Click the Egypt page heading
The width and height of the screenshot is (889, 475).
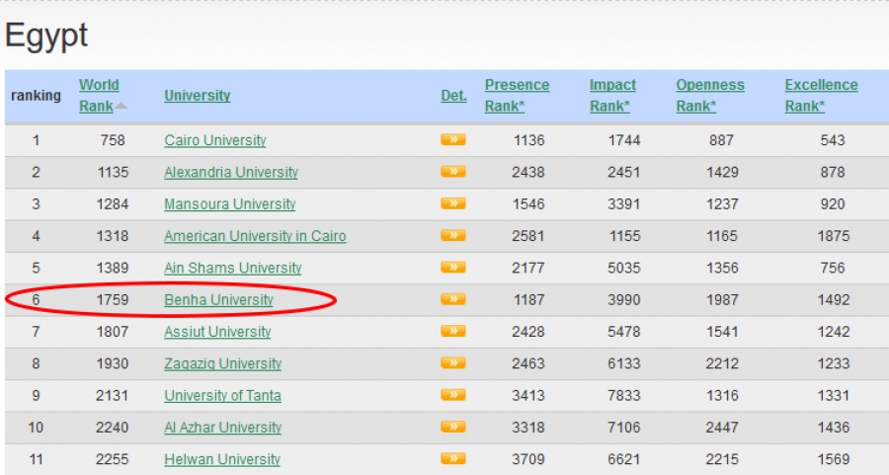[46, 37]
